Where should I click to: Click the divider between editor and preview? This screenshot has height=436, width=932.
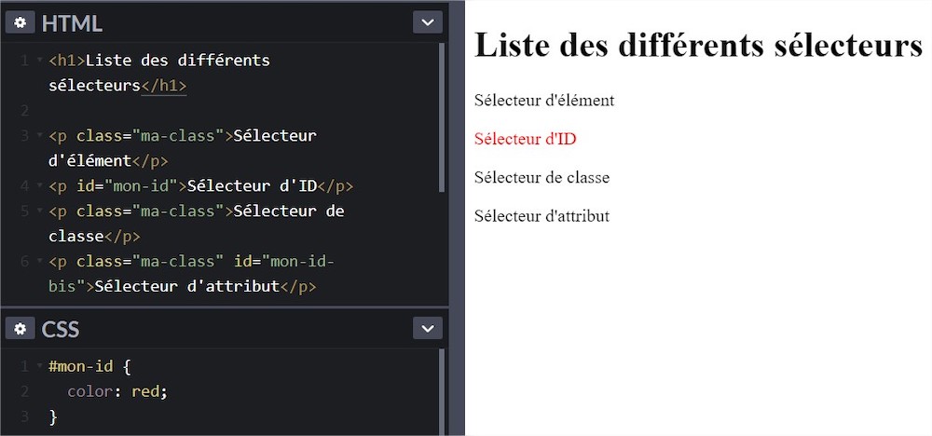pos(457,218)
